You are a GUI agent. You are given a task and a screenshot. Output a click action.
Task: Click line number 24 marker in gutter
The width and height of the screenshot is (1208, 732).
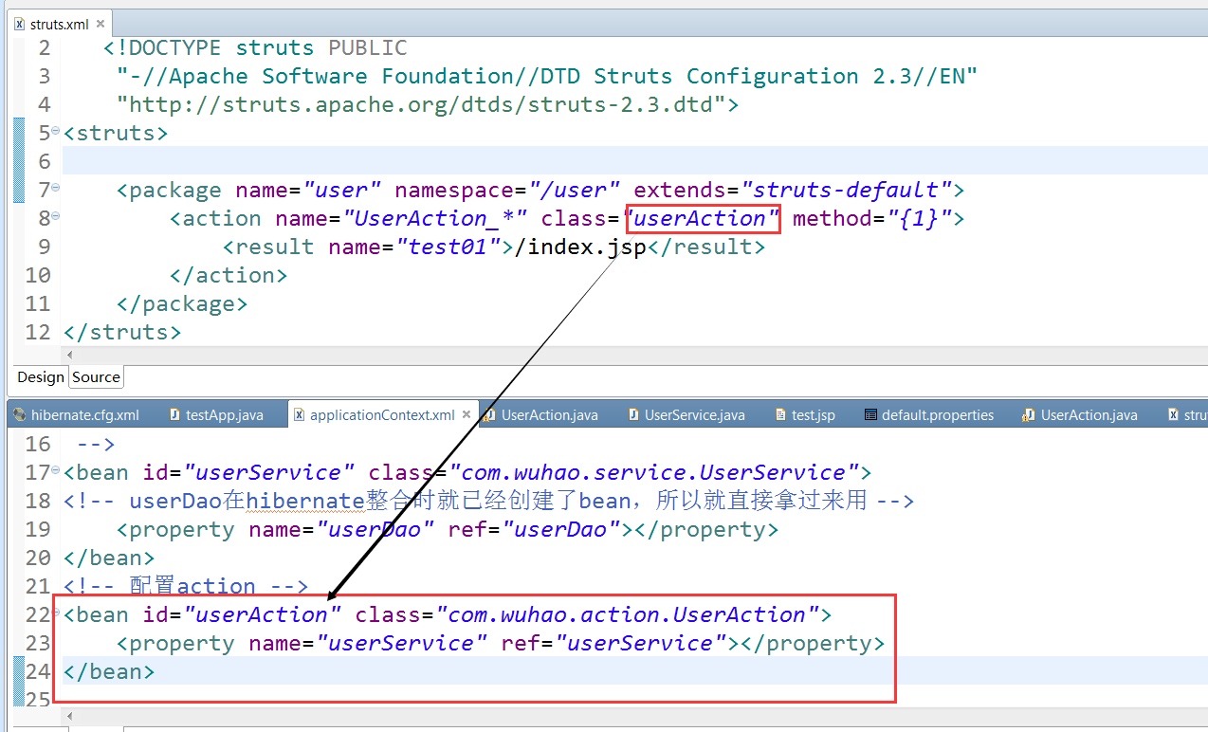point(38,671)
